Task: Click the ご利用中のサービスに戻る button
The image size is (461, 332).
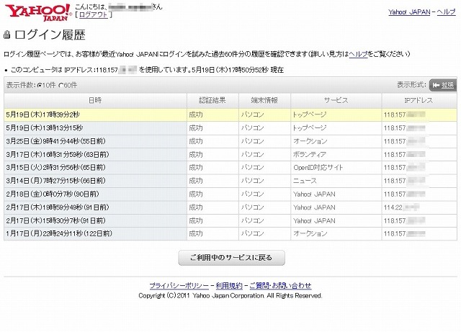Action: click(232, 258)
